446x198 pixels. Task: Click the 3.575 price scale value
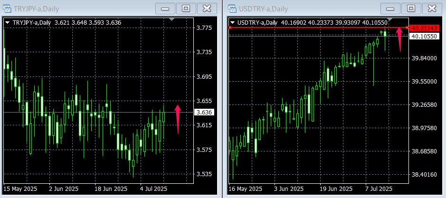(x=204, y=150)
